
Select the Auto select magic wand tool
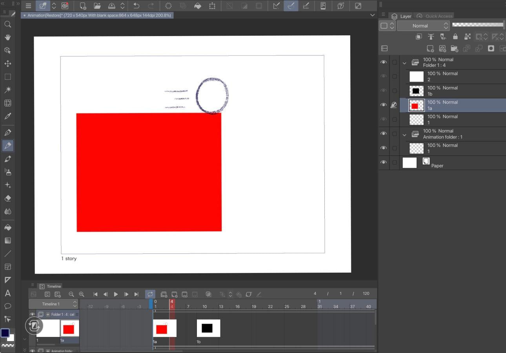(7, 90)
